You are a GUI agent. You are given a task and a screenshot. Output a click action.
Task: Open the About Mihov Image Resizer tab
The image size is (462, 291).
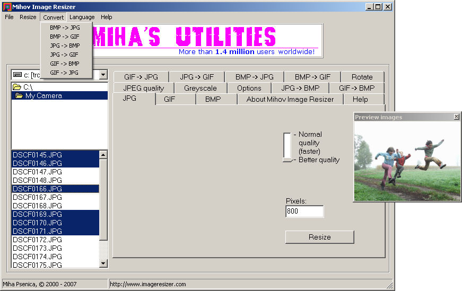290,99
